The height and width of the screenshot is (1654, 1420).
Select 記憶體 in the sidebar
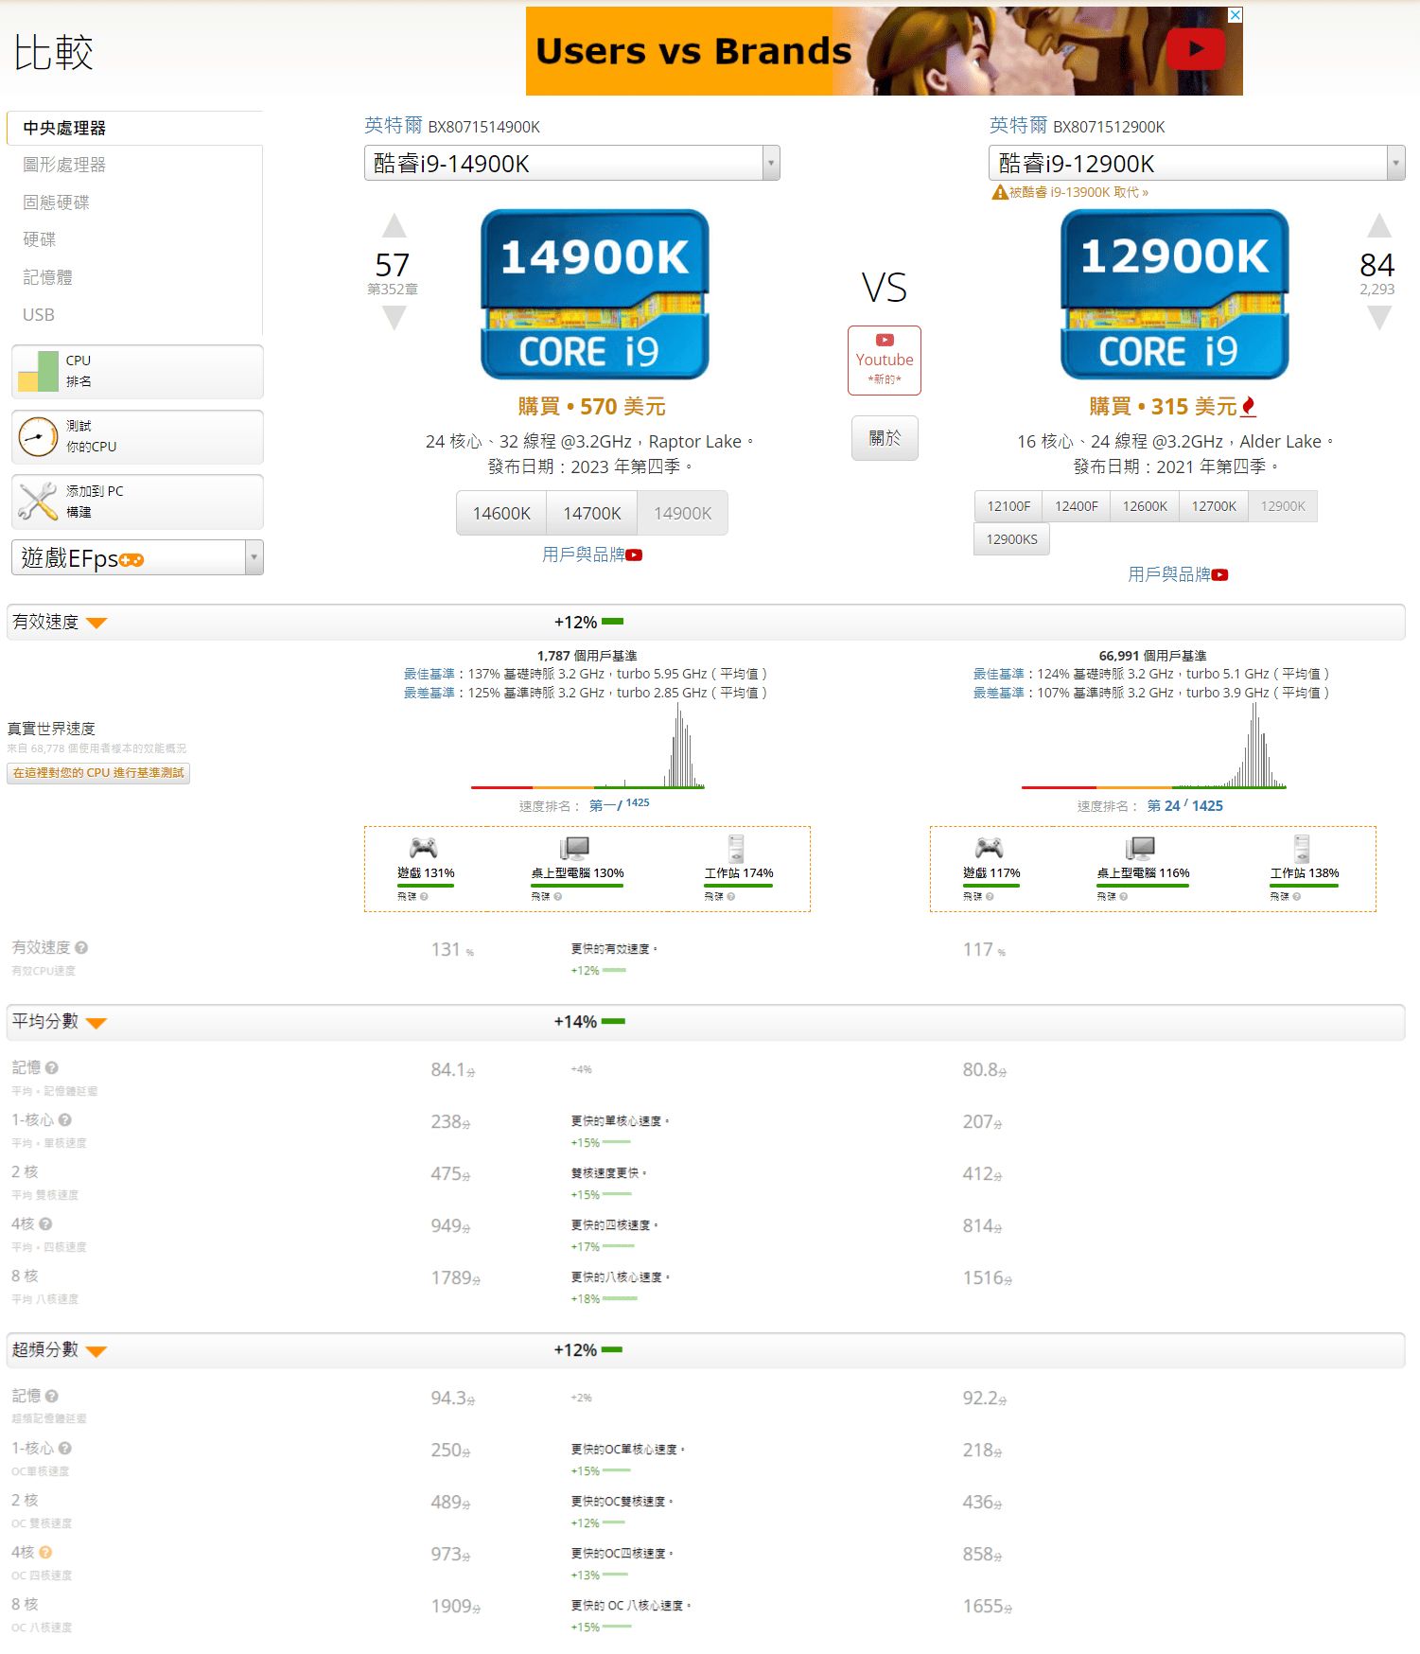pyautogui.click(x=47, y=277)
